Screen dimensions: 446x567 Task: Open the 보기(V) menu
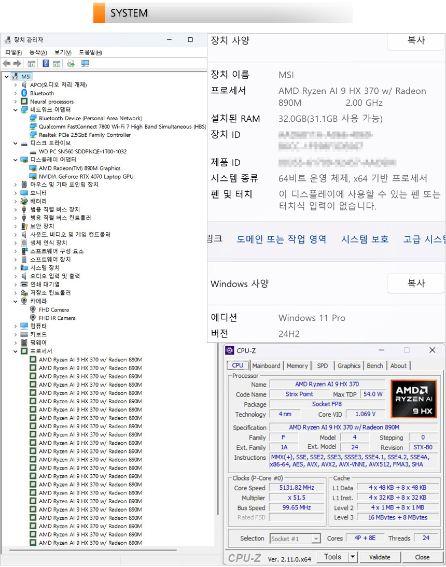[63, 52]
